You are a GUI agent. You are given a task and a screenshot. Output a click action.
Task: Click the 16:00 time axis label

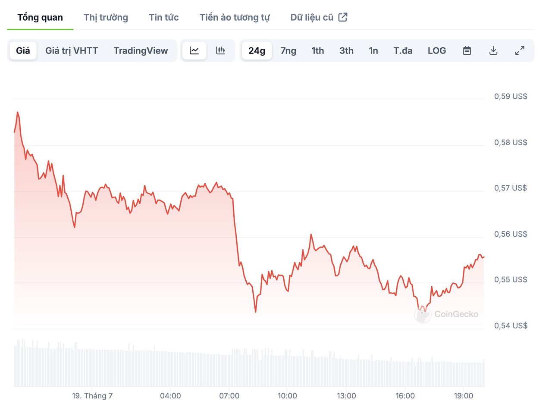pyautogui.click(x=405, y=396)
